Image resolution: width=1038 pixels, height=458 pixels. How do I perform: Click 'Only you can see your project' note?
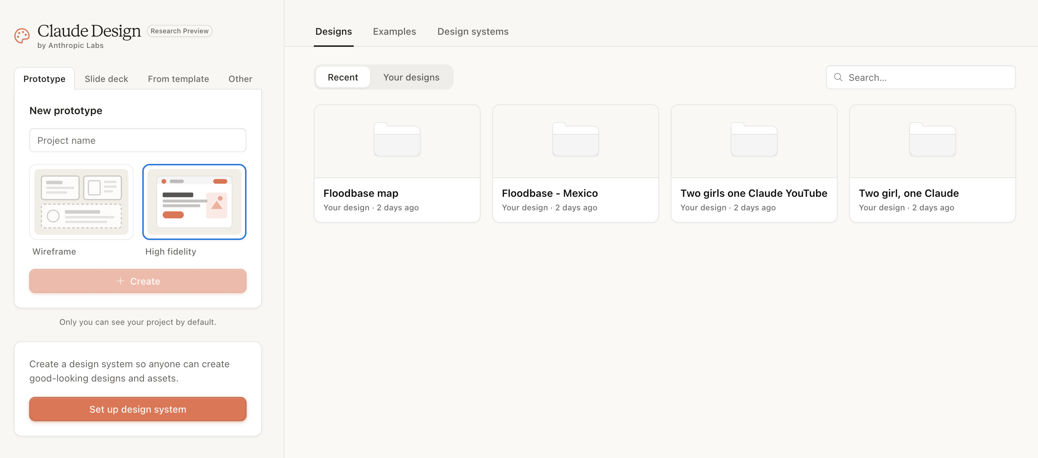[x=138, y=322]
